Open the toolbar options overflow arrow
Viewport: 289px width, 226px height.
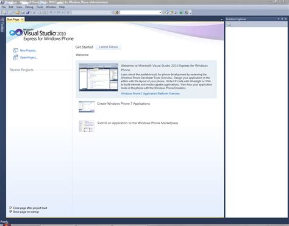pyautogui.click(x=190, y=13)
